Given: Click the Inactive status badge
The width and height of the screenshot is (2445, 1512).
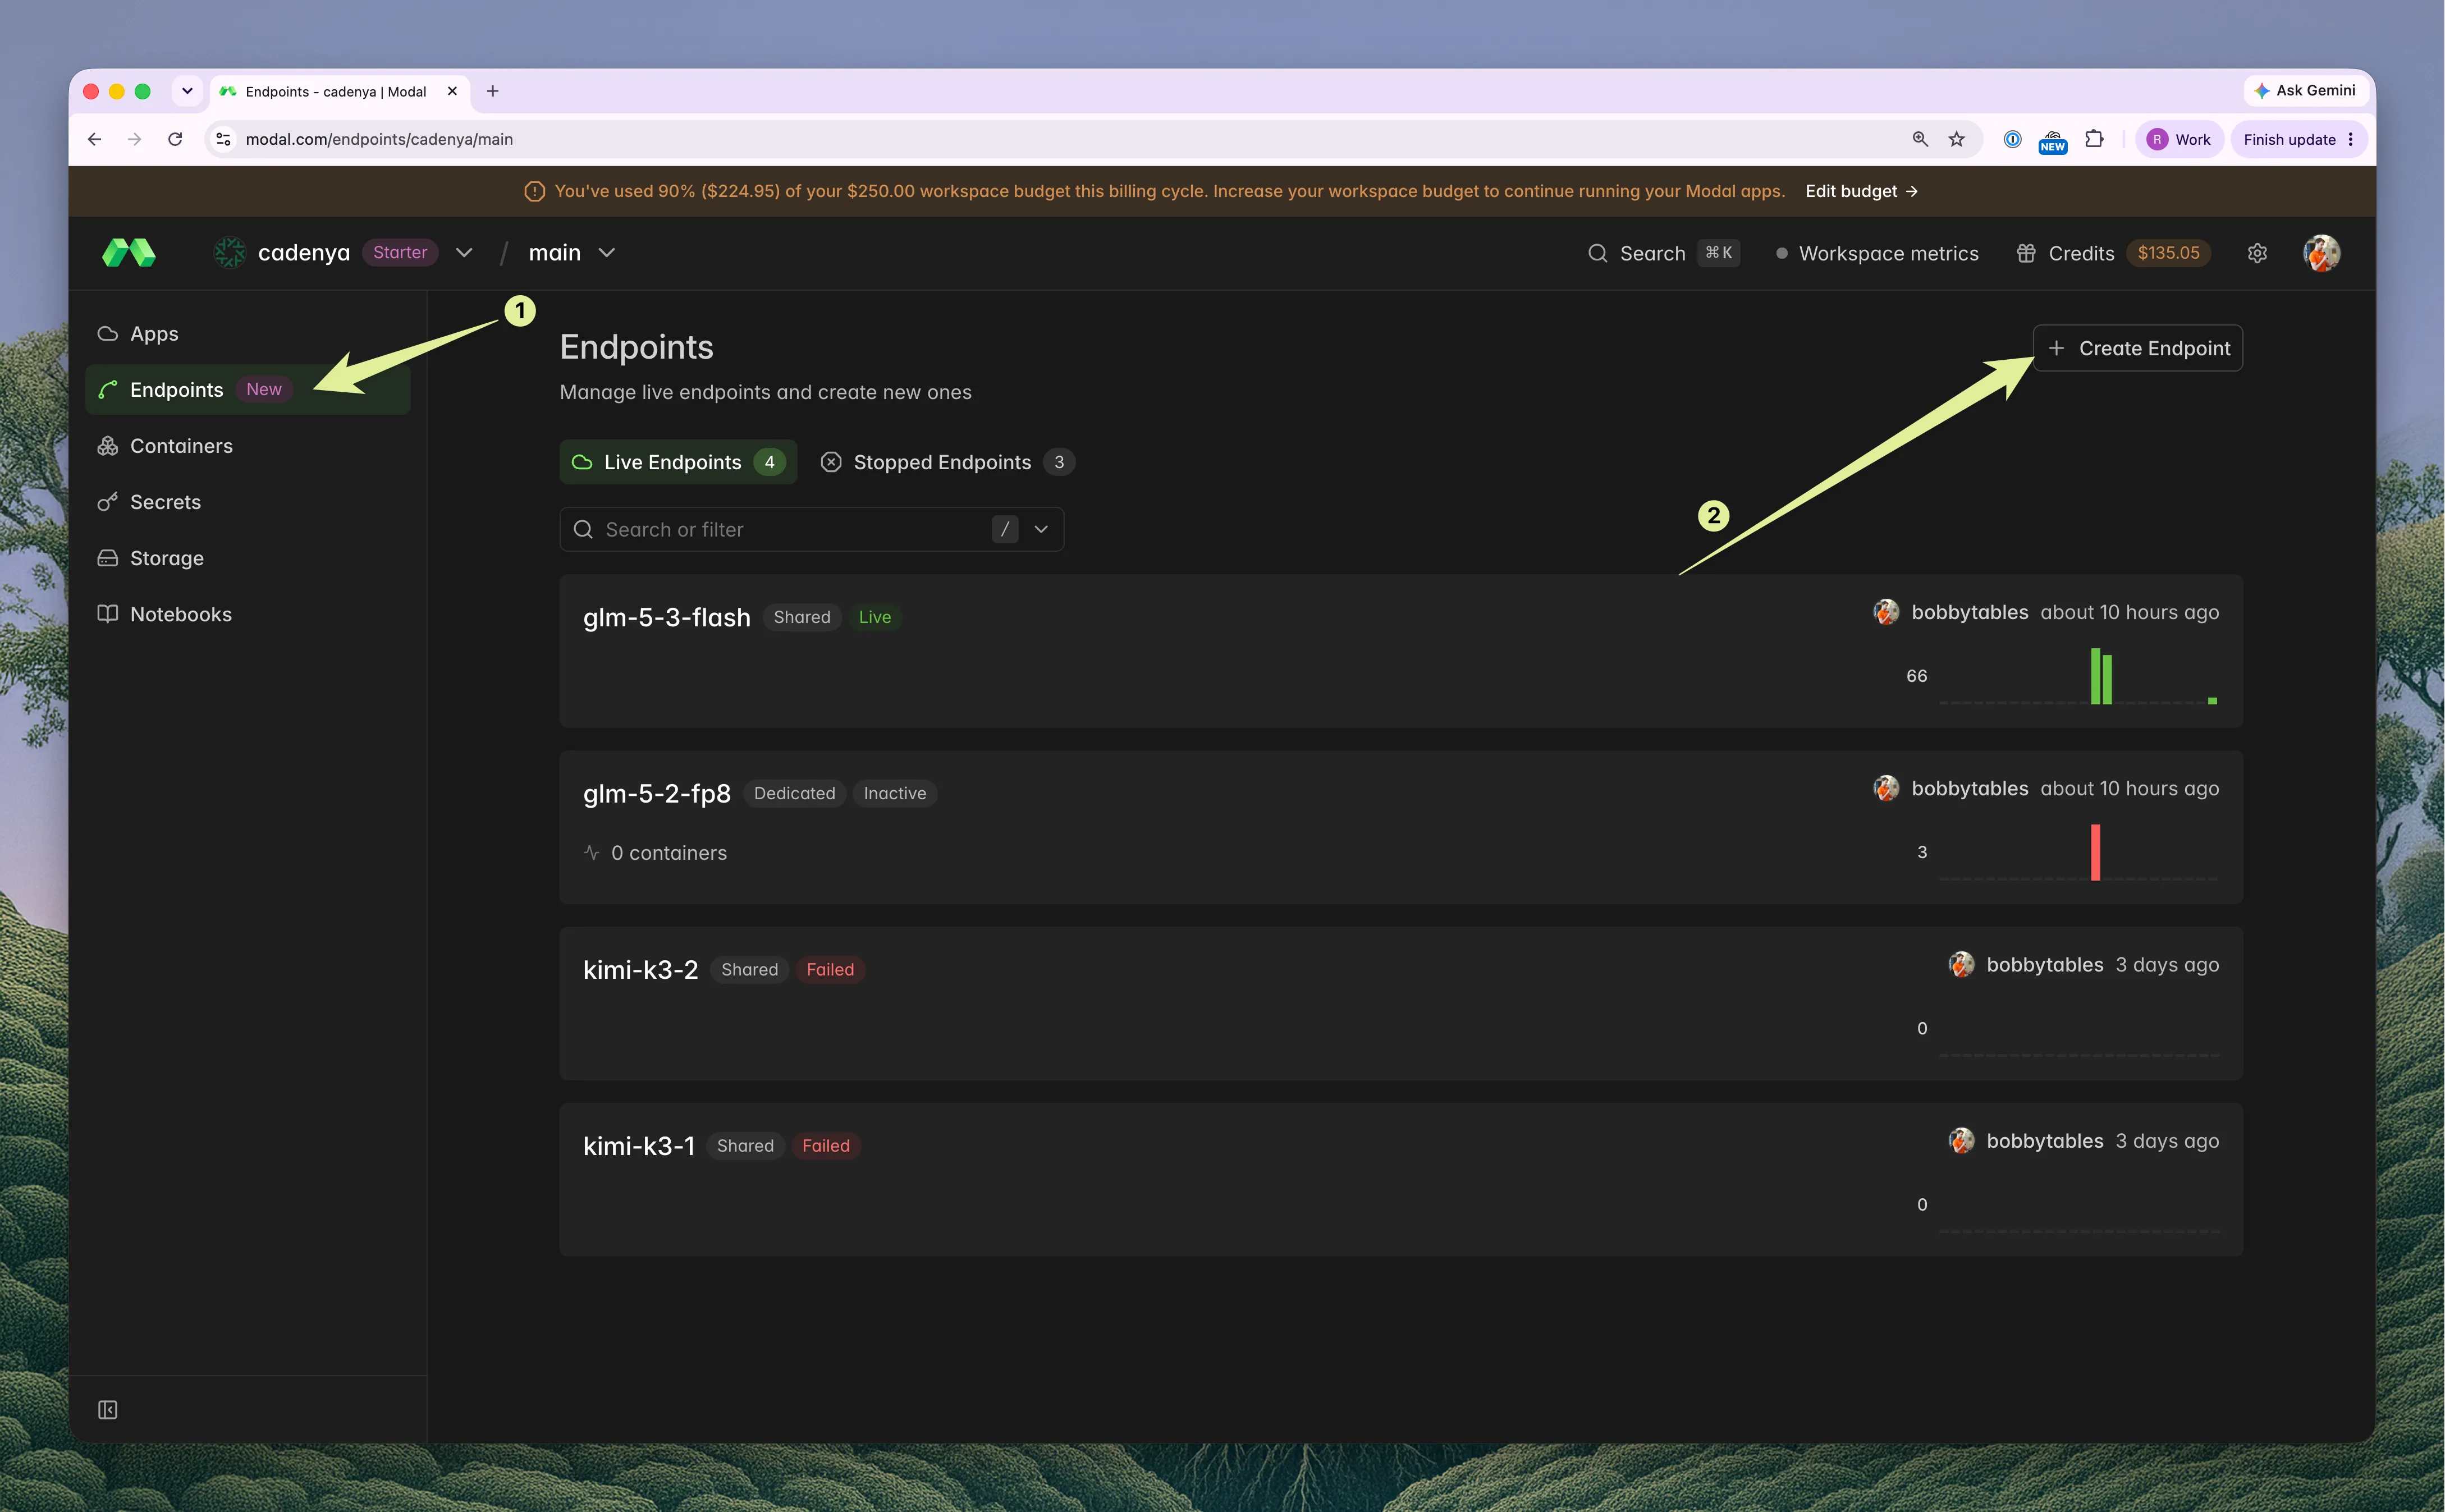Looking at the screenshot, I should (895, 793).
